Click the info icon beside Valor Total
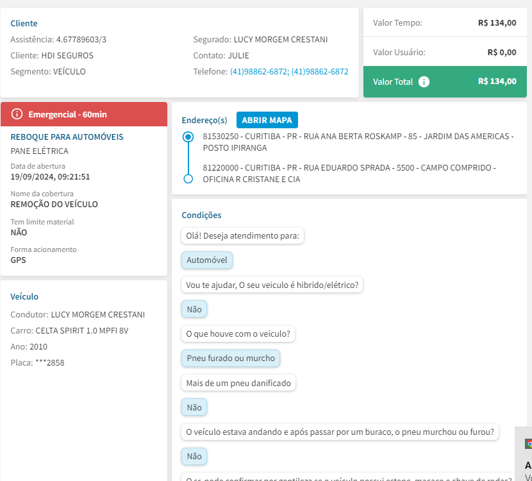 pyautogui.click(x=424, y=82)
